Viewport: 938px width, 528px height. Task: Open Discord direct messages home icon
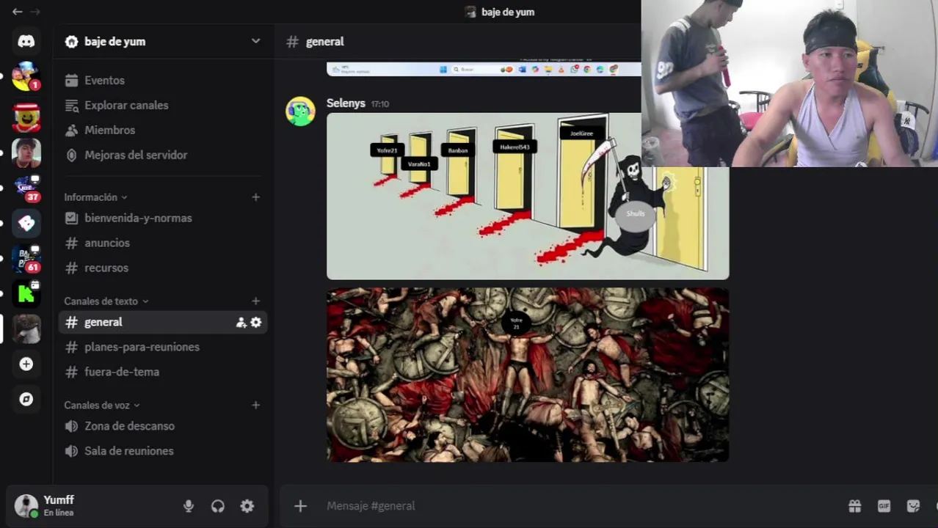click(26, 42)
